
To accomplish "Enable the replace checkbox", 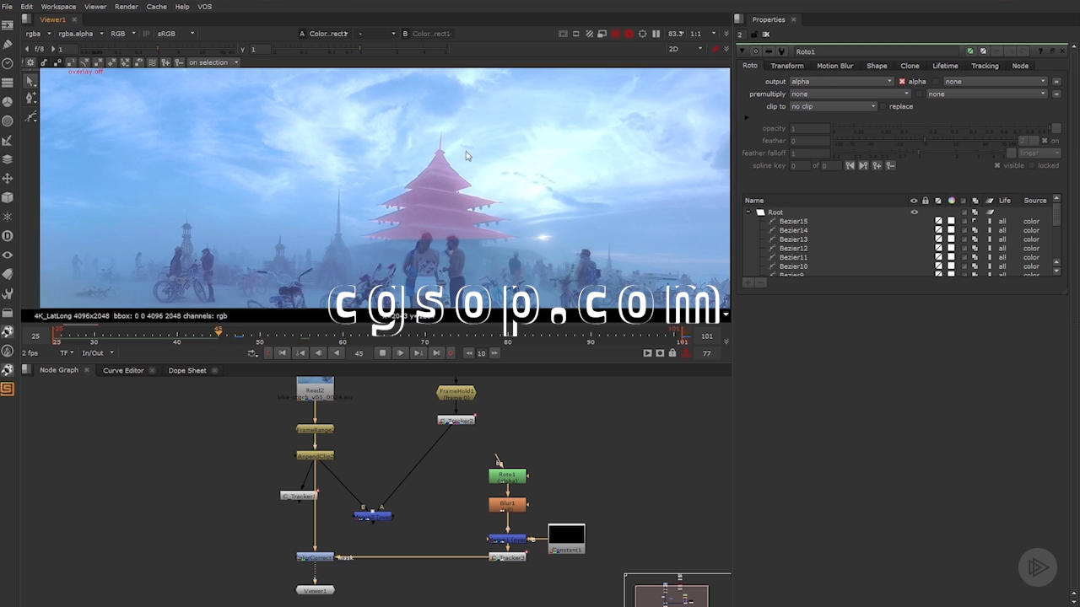I will 883,106.
